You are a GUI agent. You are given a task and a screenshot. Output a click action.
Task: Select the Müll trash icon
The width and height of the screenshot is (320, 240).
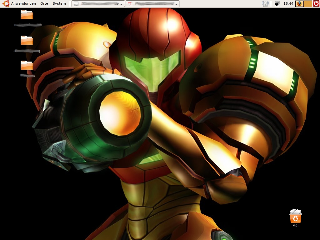(x=296, y=216)
